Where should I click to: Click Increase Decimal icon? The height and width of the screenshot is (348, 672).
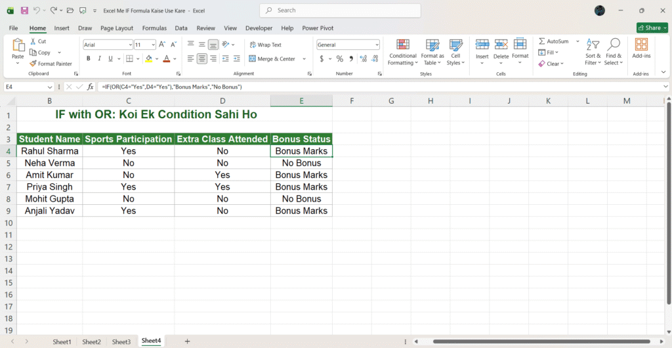click(364, 58)
